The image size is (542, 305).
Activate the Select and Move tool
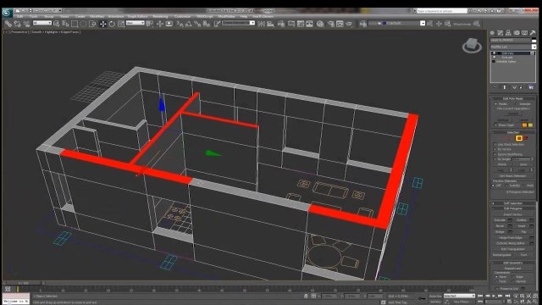click(x=102, y=24)
